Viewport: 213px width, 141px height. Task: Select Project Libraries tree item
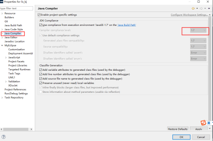tap(18, 65)
